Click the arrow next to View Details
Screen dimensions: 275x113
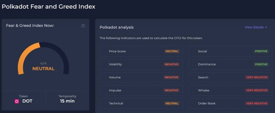pyautogui.click(x=266, y=27)
